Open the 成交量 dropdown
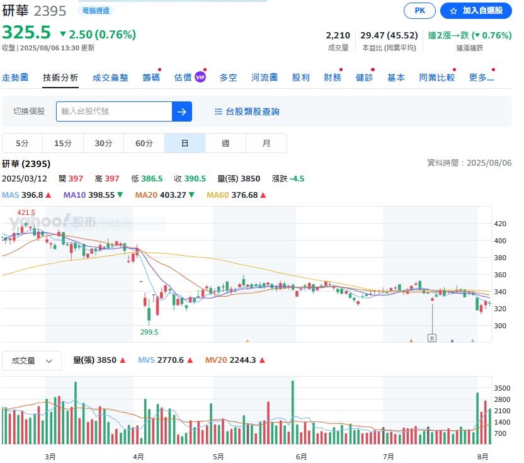The width and height of the screenshot is (524, 463). point(31,360)
